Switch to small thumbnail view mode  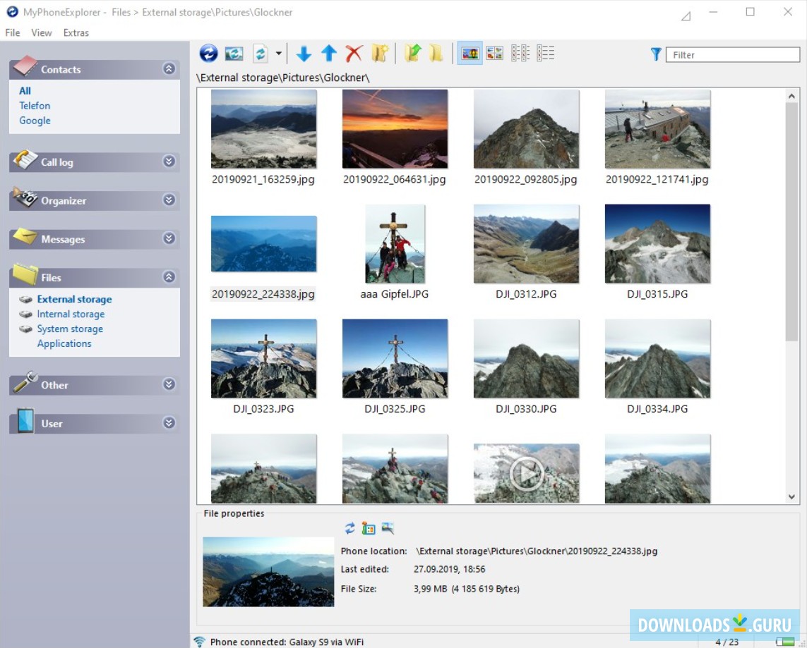[494, 53]
